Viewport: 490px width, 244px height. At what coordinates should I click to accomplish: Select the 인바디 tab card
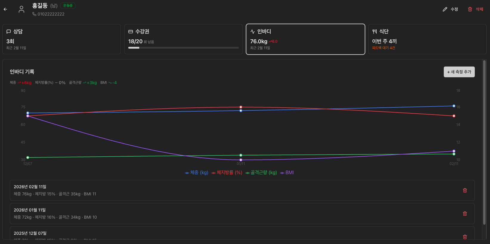point(305,39)
